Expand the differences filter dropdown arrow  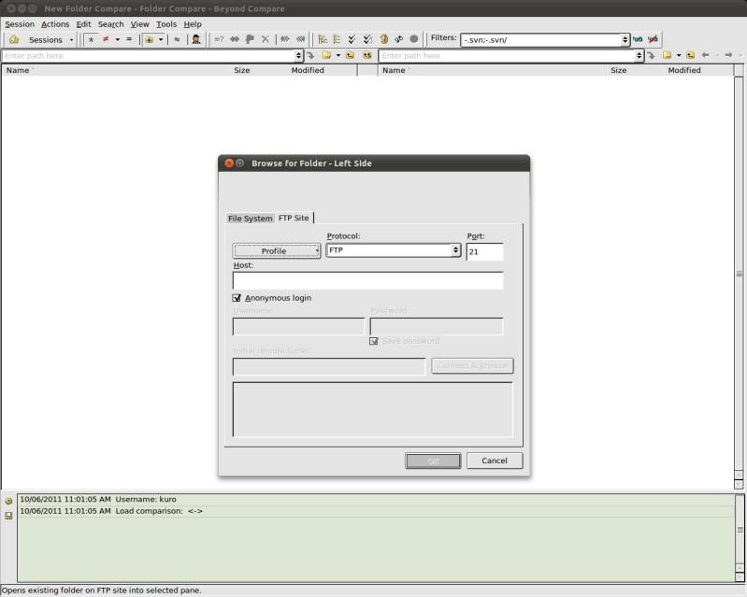click(117, 39)
